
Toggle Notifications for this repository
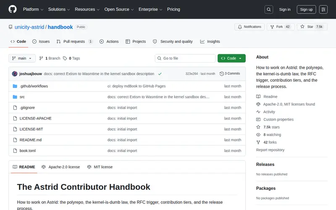click(249, 27)
